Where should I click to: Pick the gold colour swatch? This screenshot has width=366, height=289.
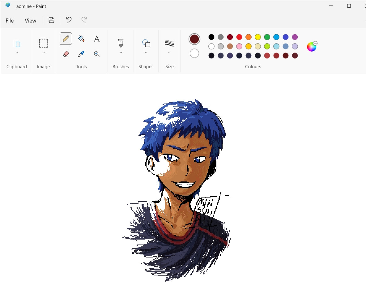[249, 46]
